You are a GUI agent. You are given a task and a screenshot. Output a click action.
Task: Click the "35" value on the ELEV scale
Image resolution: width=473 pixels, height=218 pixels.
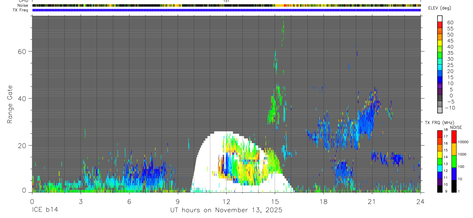pos(450,53)
